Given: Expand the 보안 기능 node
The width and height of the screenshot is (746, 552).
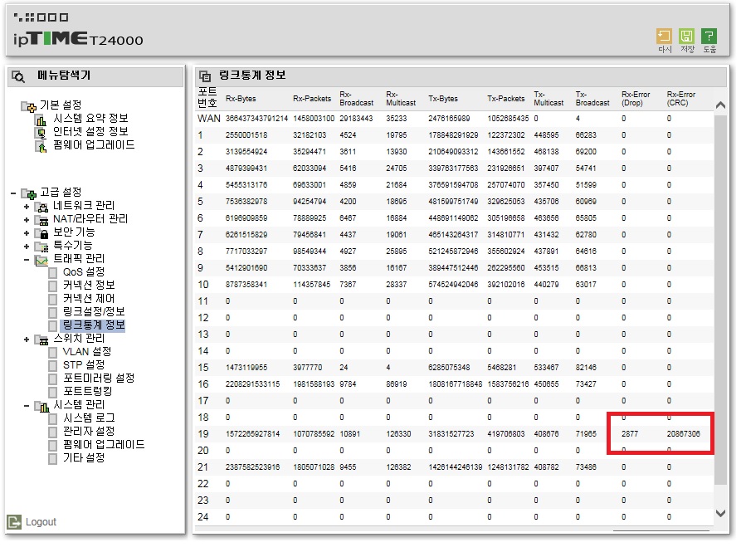Looking at the screenshot, I should 27,233.
